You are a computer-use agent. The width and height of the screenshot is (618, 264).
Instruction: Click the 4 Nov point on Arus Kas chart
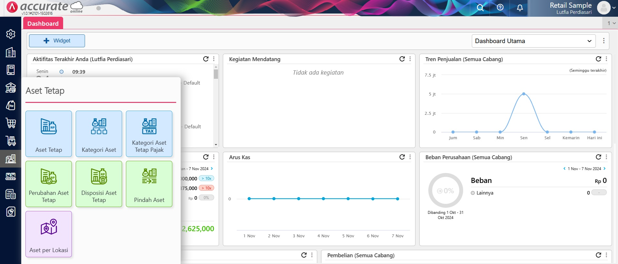coord(323,199)
